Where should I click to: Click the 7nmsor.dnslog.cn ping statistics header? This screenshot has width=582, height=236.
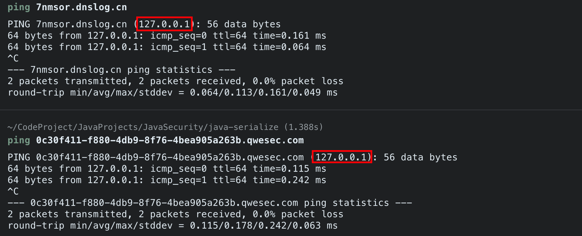[x=121, y=70]
